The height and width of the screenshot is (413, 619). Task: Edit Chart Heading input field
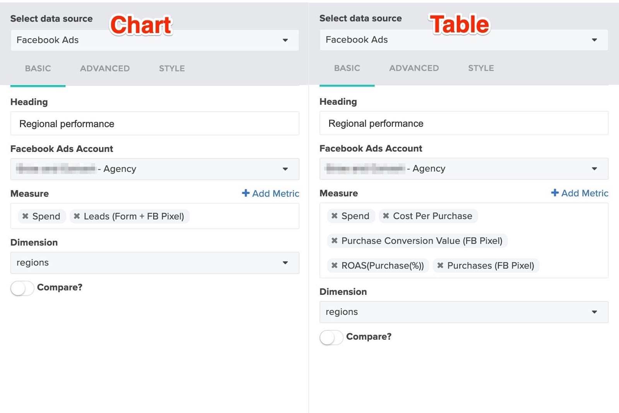155,124
